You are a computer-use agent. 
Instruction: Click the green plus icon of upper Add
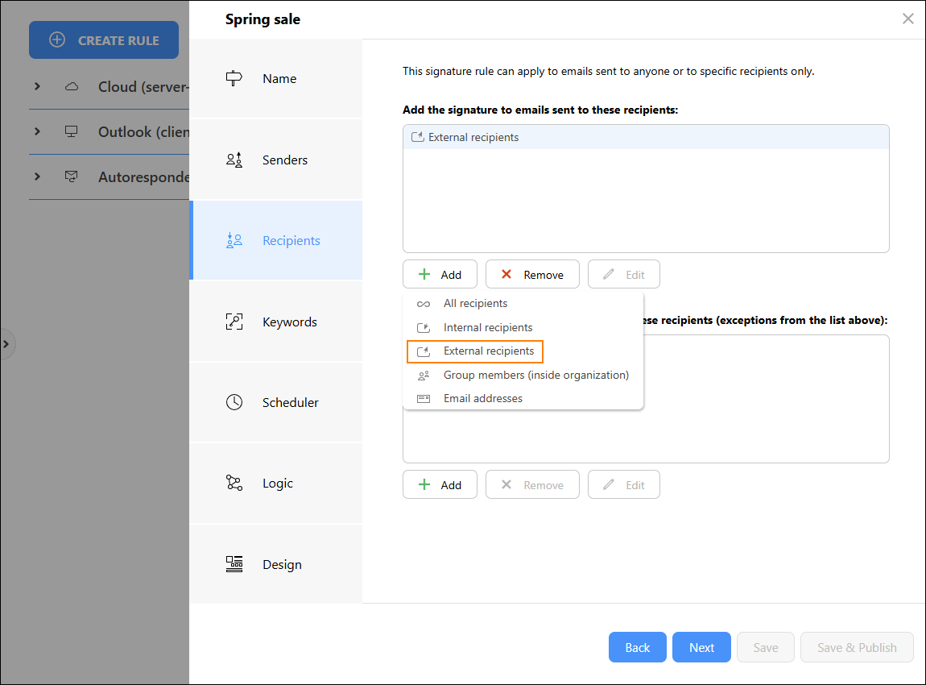424,274
